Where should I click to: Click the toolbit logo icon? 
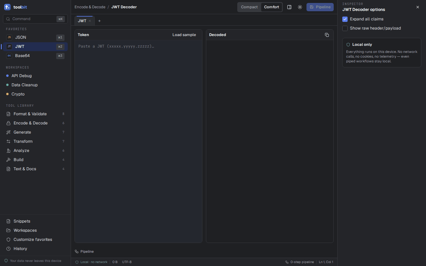tap(7, 7)
